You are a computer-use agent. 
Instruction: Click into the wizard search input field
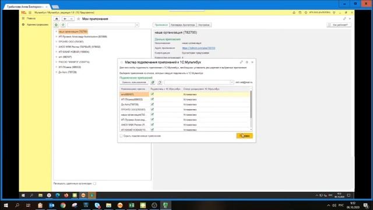pos(197,82)
